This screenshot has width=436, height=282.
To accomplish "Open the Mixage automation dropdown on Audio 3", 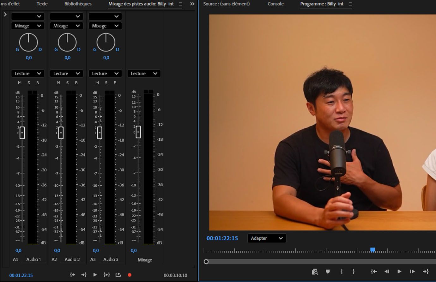I will click(105, 26).
